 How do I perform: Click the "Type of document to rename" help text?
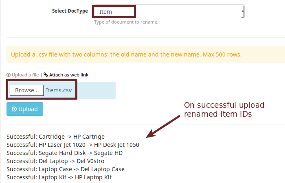click(126, 22)
